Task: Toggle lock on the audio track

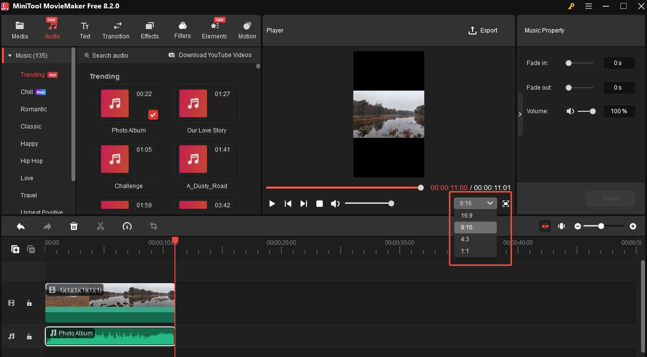Action: (29, 336)
